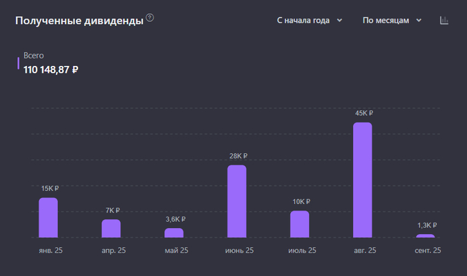The height and width of the screenshot is (276, 467).
Task: Click the июнь 25 purple bar
Action: click(x=237, y=201)
